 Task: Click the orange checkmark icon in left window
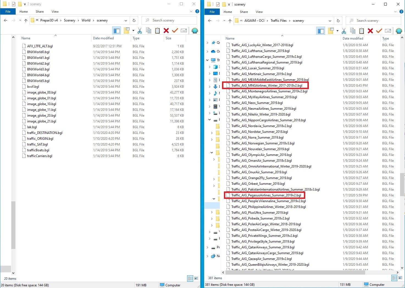(175, 31)
